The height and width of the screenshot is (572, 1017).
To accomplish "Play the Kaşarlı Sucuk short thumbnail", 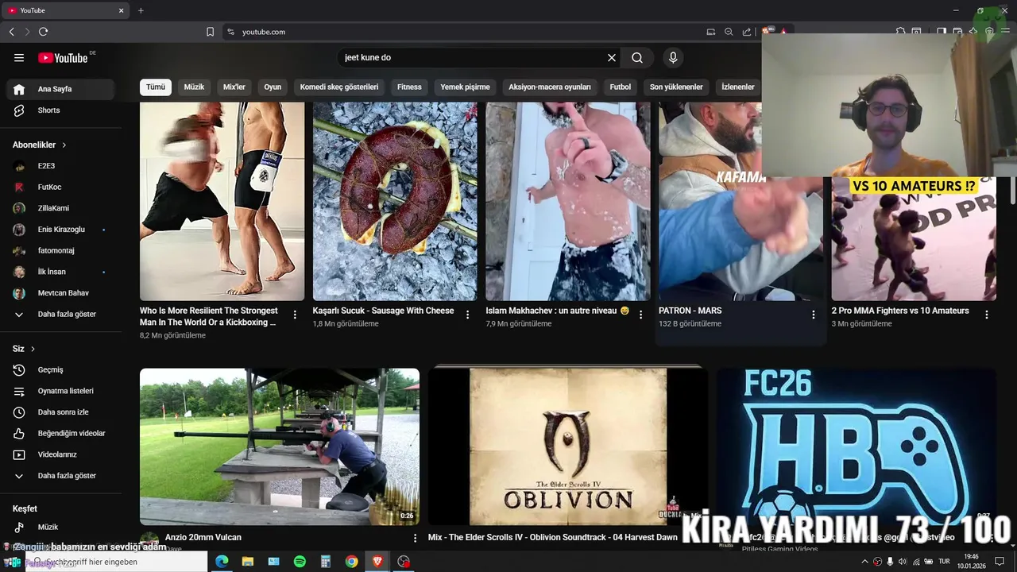I will tap(395, 201).
